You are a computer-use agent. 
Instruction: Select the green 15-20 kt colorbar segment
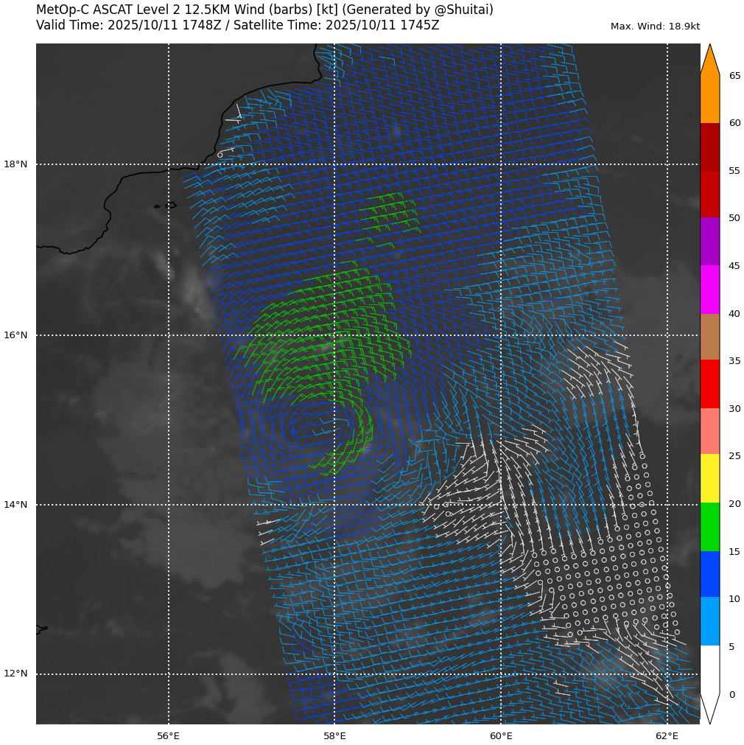tap(709, 527)
